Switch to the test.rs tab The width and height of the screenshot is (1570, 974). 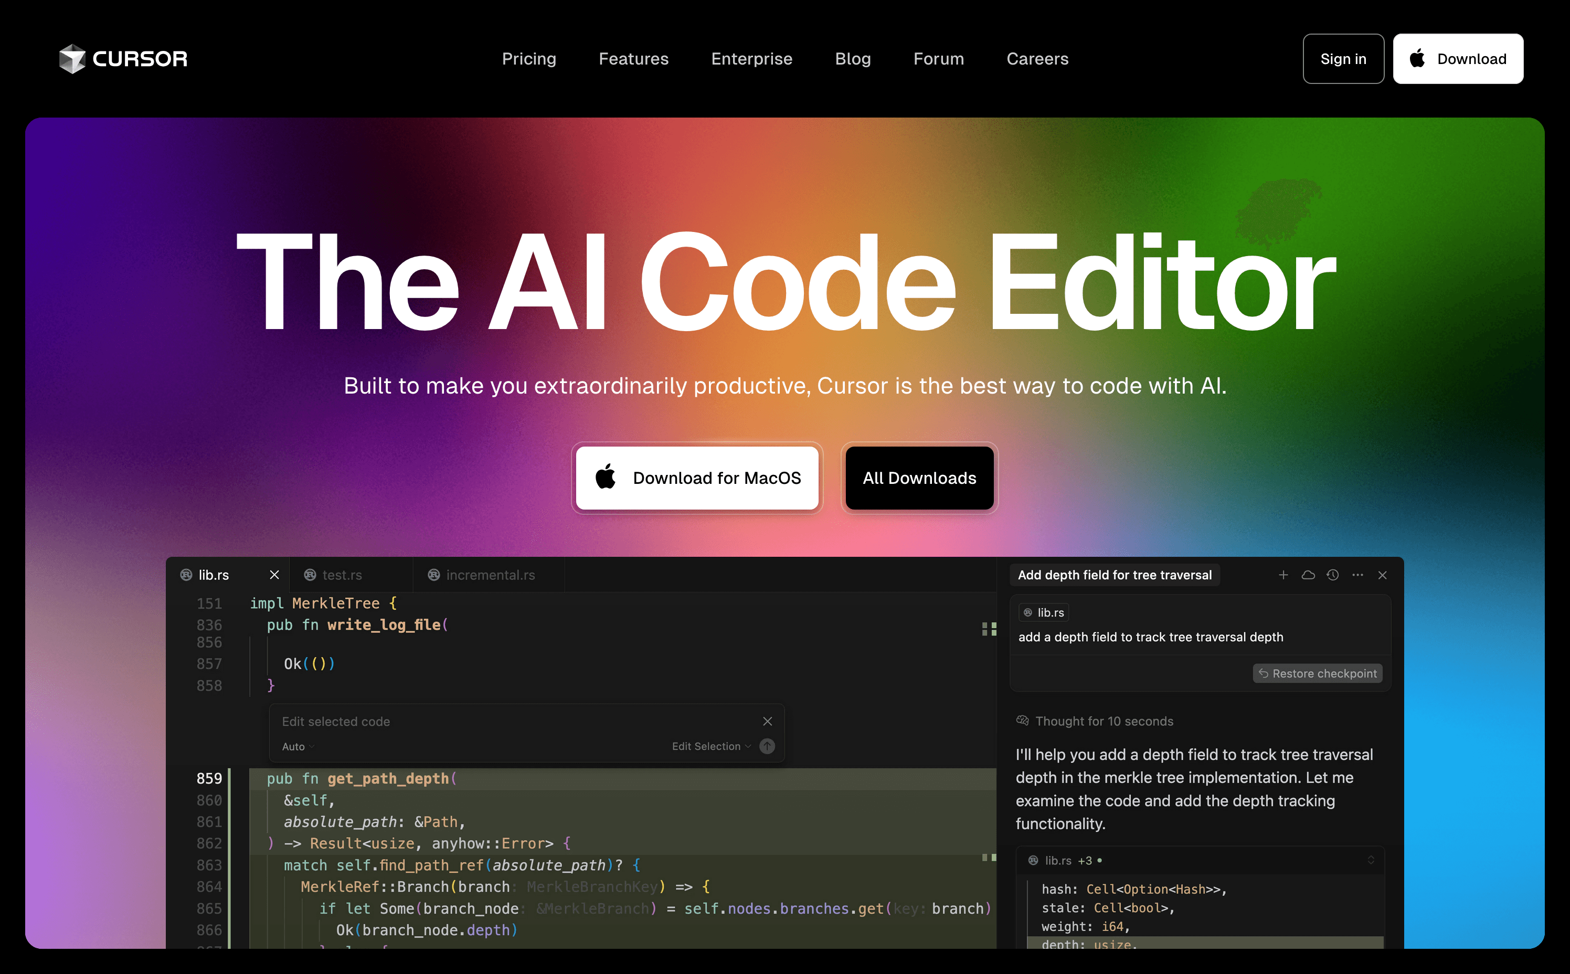[341, 575]
